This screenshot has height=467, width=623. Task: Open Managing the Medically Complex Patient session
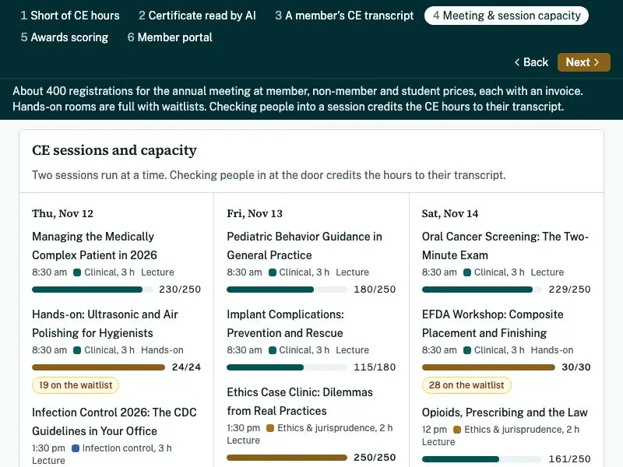coord(94,246)
